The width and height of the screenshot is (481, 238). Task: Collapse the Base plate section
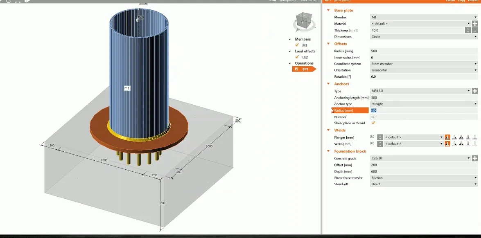(x=329, y=10)
